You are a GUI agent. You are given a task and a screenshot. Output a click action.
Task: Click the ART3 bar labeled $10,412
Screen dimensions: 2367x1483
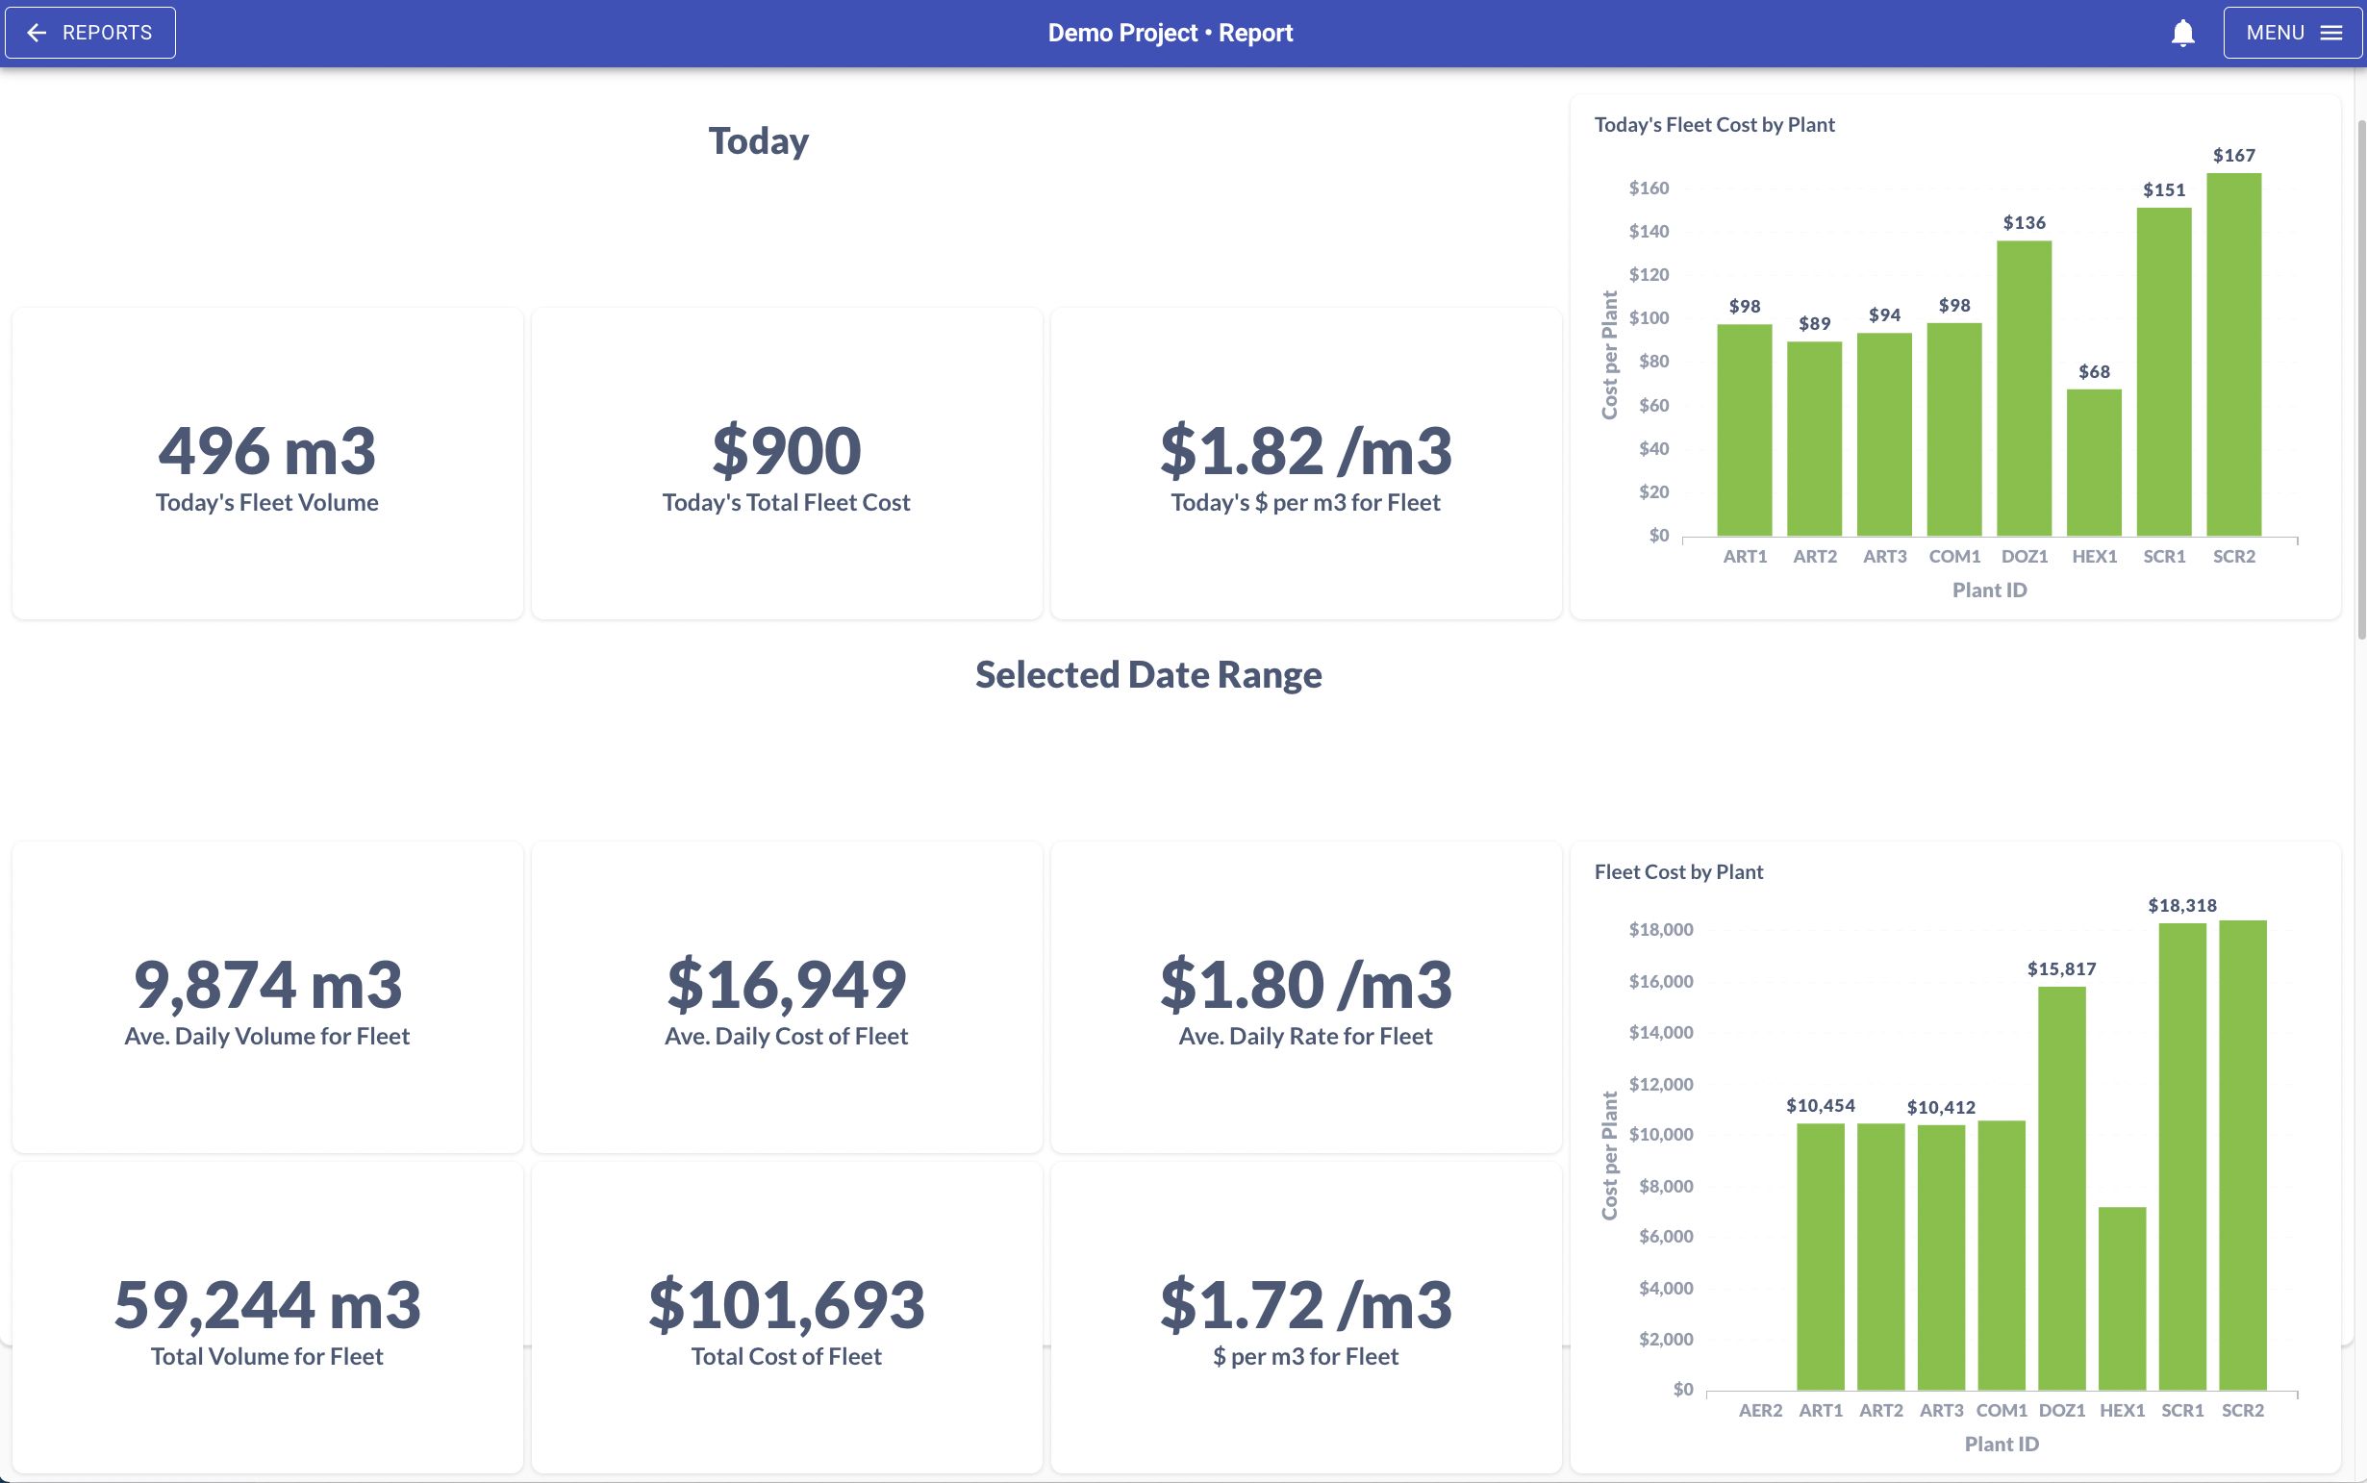tap(1941, 1257)
